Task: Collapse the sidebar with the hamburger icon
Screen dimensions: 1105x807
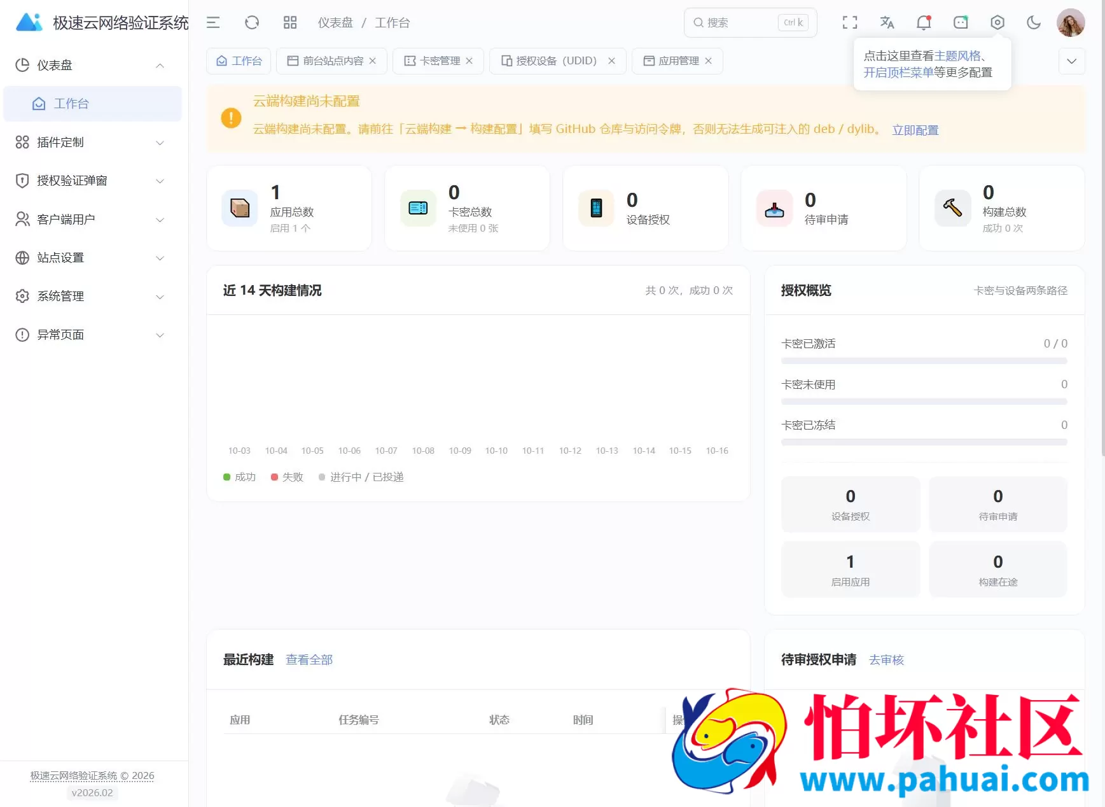Action: pos(213,23)
